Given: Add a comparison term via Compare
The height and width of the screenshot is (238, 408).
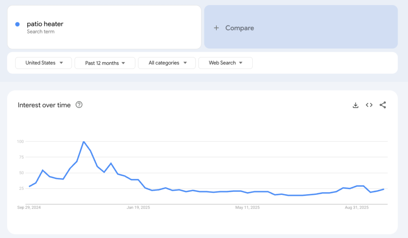Looking at the screenshot, I should [239, 28].
